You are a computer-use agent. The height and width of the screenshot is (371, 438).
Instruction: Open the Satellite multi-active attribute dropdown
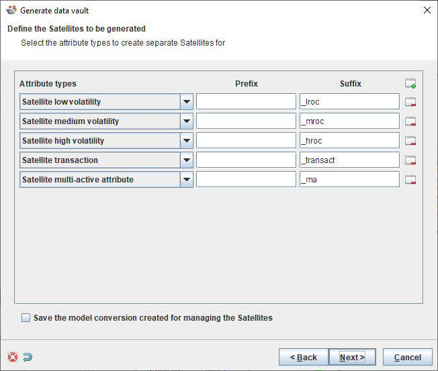point(187,180)
